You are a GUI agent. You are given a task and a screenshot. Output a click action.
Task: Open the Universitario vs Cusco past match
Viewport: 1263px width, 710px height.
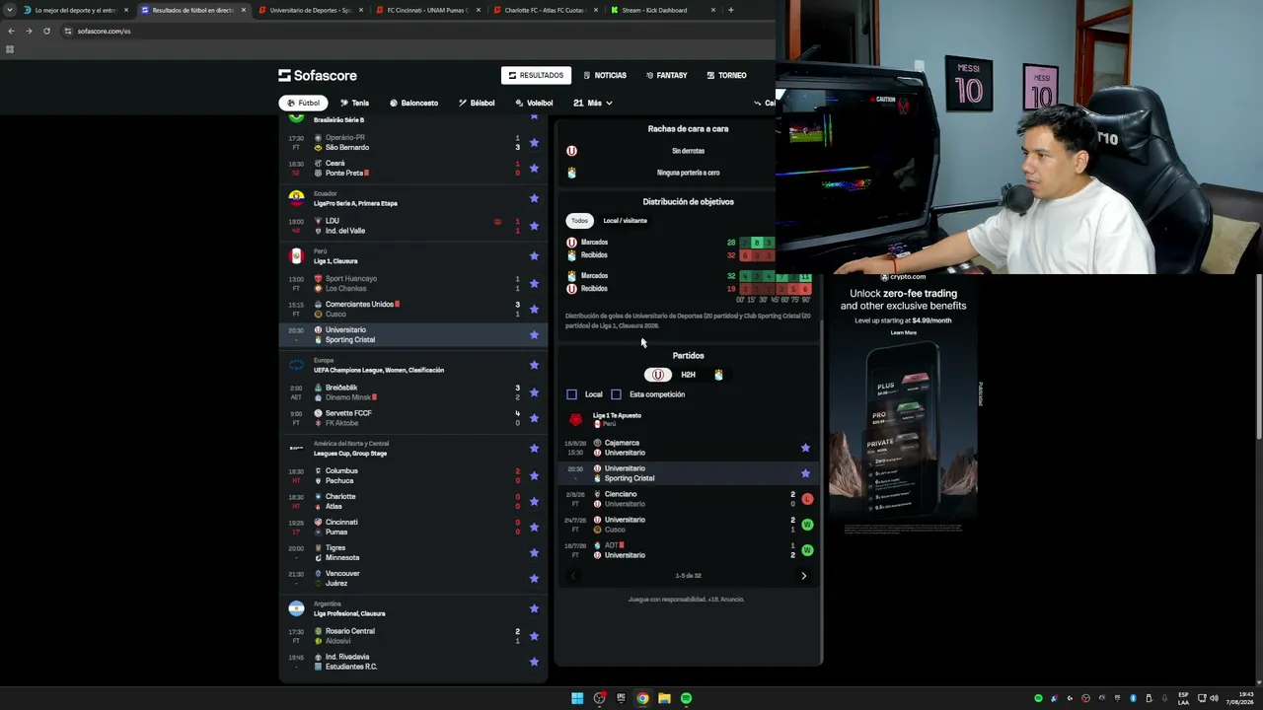coord(689,525)
